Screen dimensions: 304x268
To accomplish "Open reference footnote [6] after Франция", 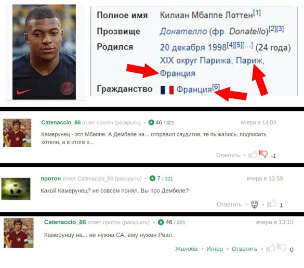I will [216, 86].
